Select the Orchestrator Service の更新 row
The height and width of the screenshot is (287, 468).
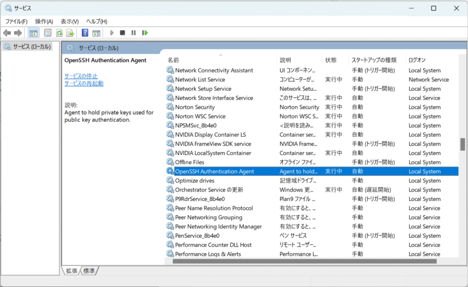click(x=312, y=190)
